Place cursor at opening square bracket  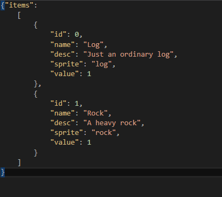[19, 15]
